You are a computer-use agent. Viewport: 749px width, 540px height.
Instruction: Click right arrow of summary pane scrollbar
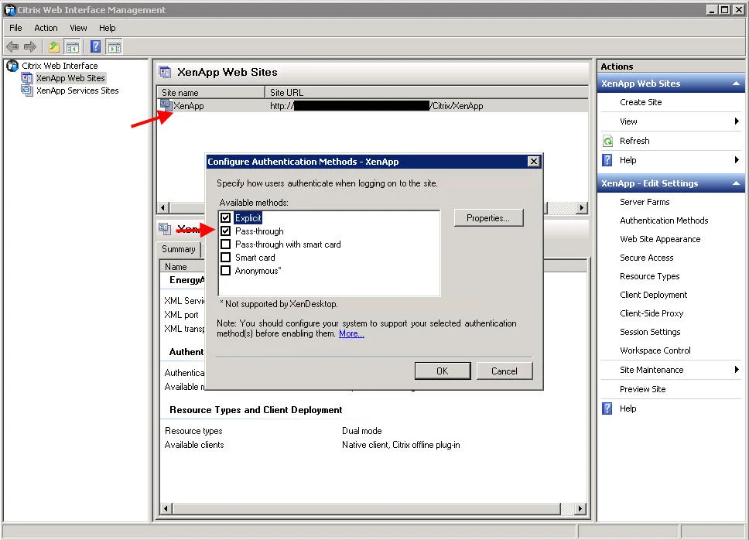click(580, 508)
